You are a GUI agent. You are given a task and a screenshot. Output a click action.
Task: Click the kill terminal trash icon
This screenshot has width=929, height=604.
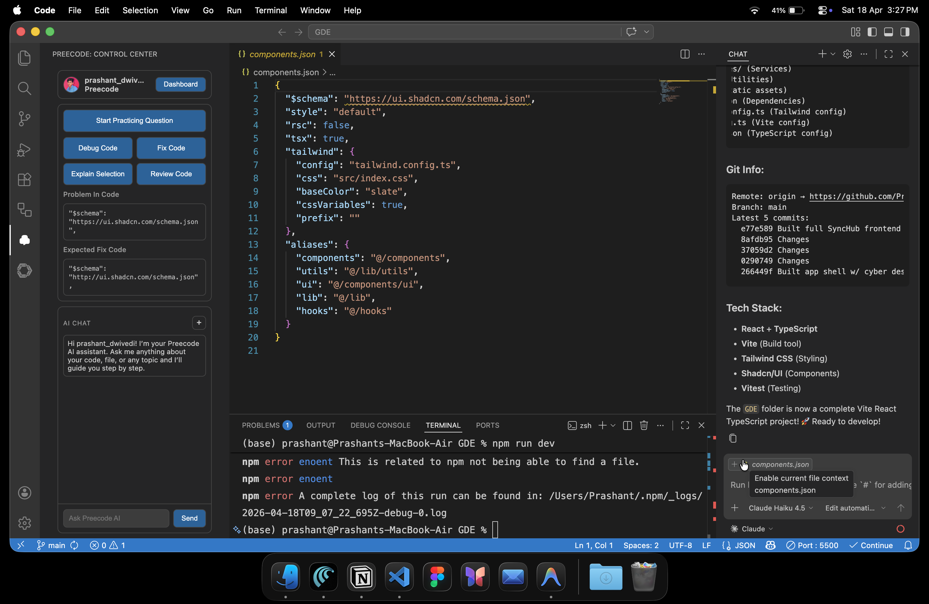click(x=644, y=425)
